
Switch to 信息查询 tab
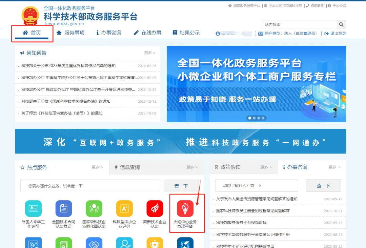129,167
